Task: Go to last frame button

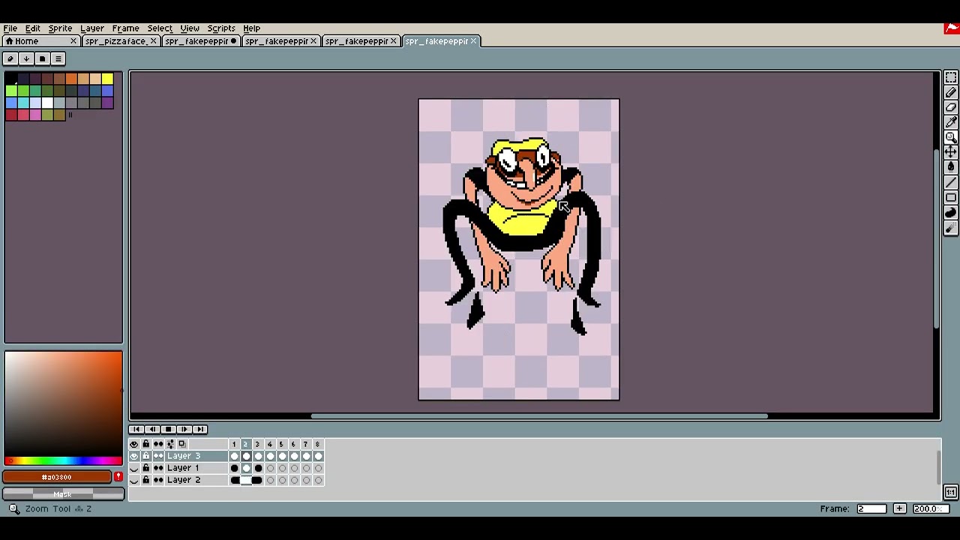Action: pyautogui.click(x=200, y=429)
